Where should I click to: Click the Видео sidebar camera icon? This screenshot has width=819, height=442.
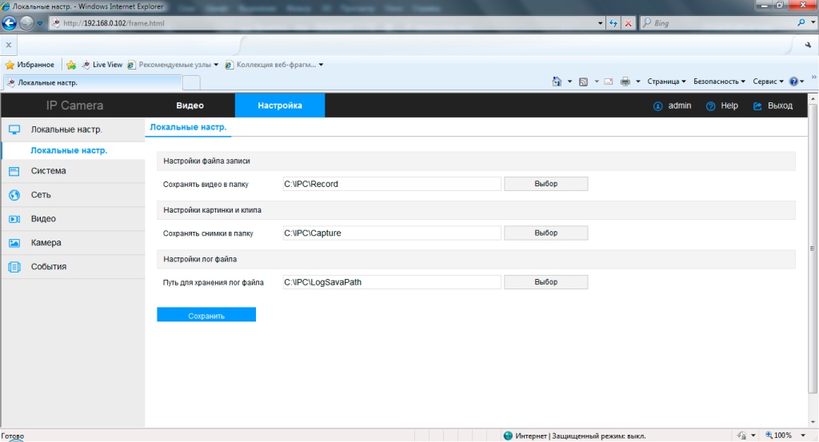point(14,219)
